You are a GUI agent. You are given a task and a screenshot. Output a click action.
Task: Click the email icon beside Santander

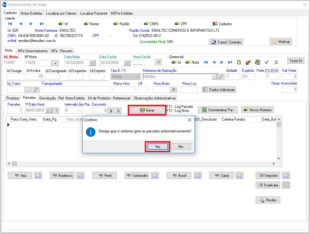tap(155, 176)
